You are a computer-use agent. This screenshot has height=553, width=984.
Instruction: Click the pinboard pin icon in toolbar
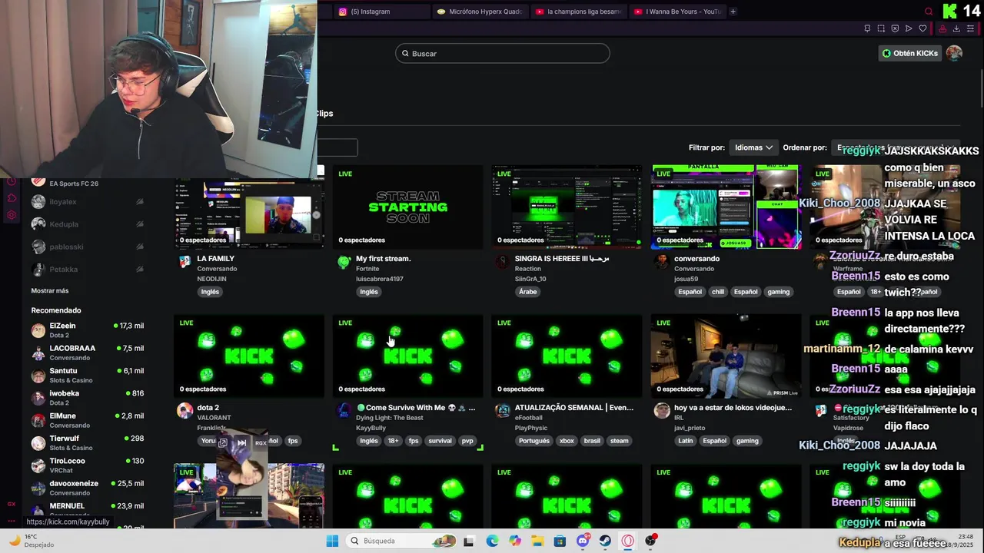[x=867, y=28]
